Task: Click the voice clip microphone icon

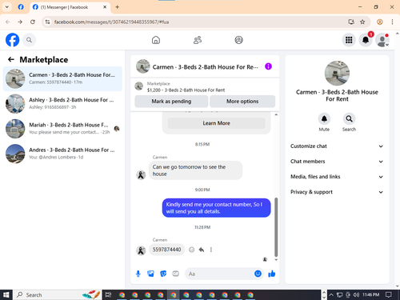Action: click(138, 274)
